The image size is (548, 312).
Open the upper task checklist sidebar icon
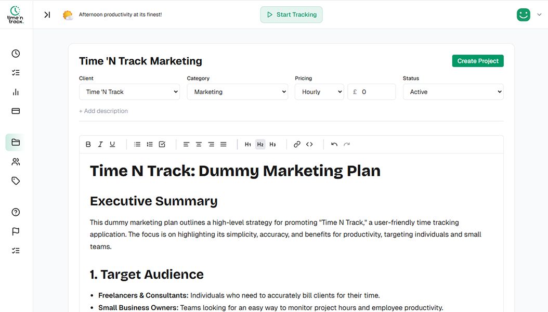click(16, 73)
